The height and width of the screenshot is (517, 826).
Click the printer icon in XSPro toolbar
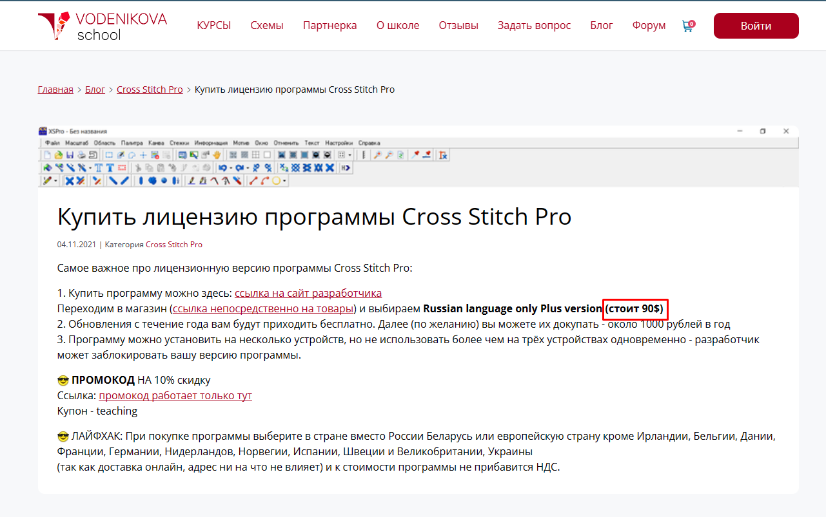(81, 155)
